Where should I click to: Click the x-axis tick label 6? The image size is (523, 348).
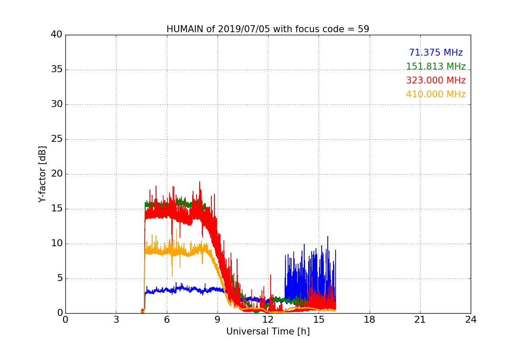click(166, 320)
